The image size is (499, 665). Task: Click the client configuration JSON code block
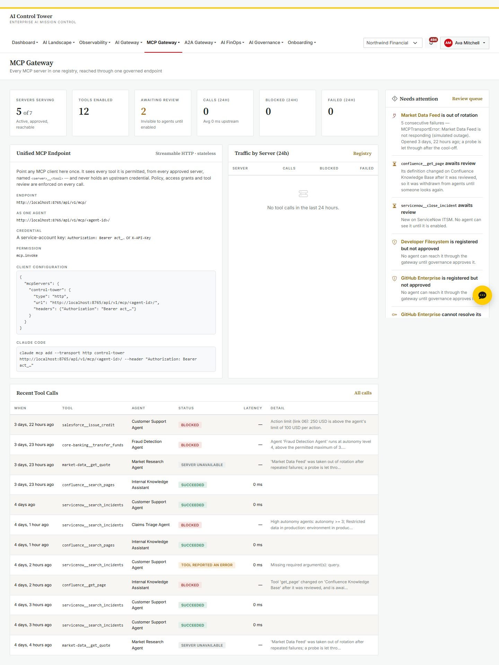click(x=116, y=303)
